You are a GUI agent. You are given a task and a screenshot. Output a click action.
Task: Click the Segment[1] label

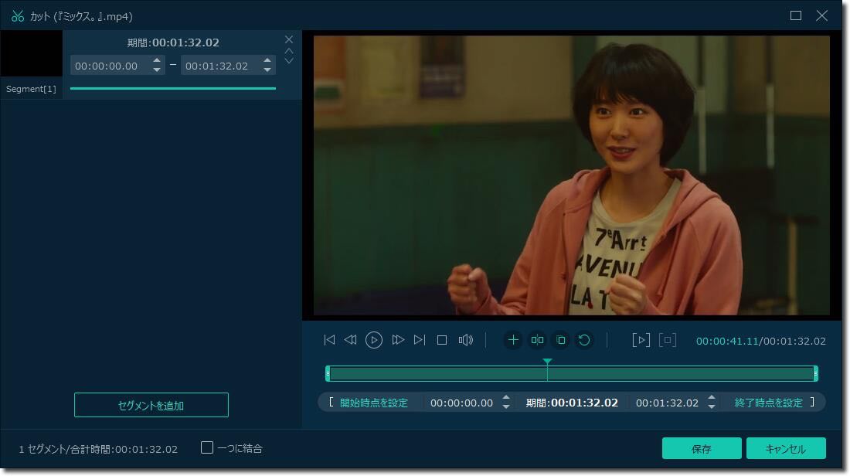[x=31, y=89]
